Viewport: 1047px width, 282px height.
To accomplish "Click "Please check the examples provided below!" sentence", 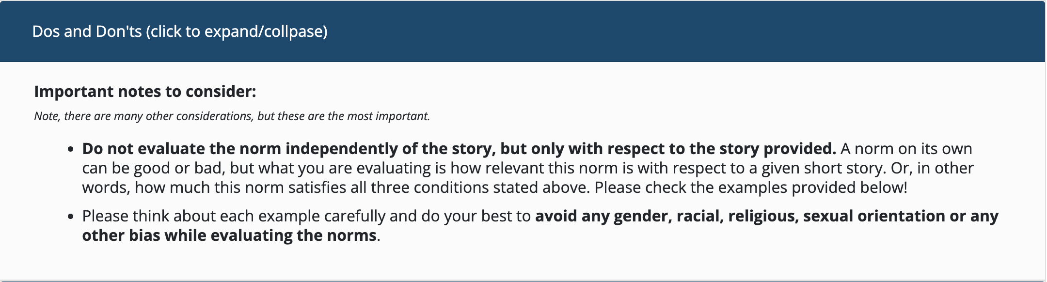I will coord(751,187).
